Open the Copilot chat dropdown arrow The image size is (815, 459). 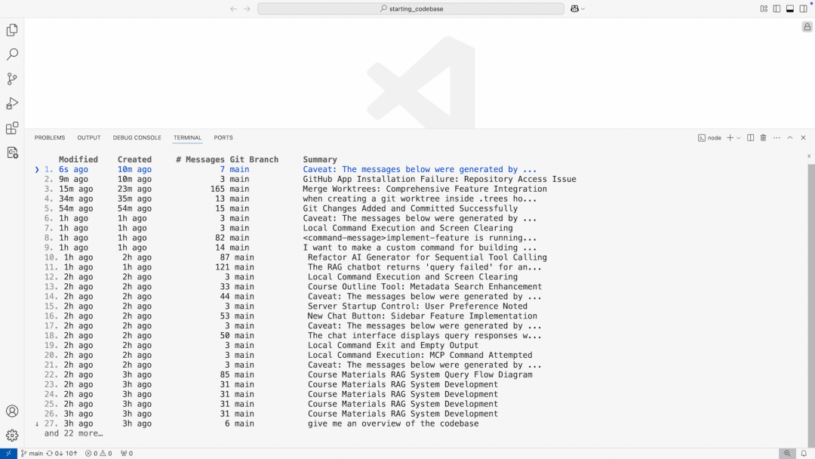point(583,9)
